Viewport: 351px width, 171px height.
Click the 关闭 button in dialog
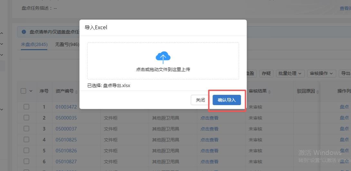200,100
